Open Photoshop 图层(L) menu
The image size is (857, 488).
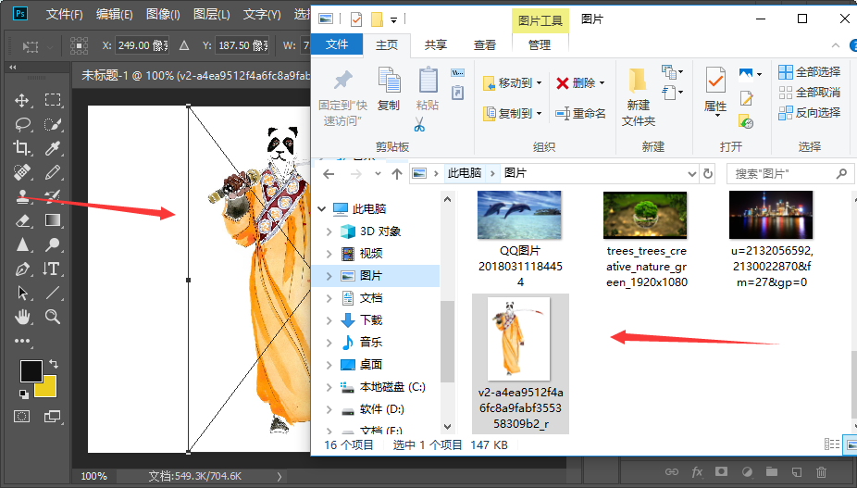point(212,14)
